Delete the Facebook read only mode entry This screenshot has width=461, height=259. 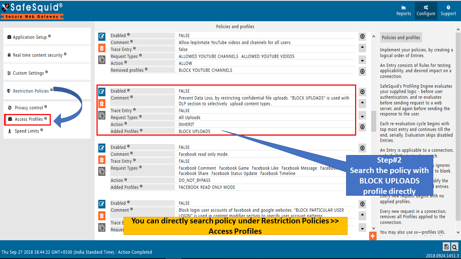tap(102, 160)
